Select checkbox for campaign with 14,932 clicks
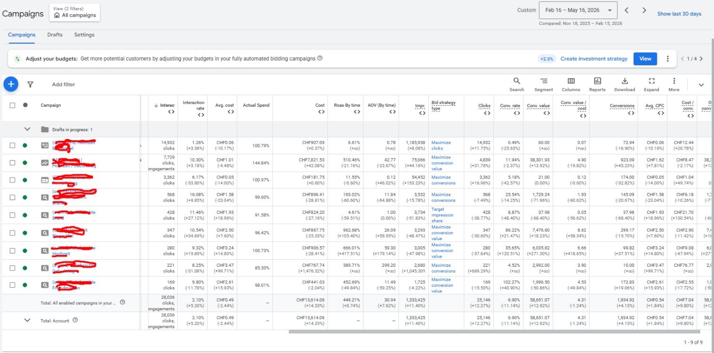This screenshot has height=353, width=714. pyautogui.click(x=13, y=145)
